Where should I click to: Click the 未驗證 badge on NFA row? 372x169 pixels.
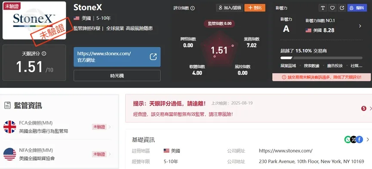99,154
